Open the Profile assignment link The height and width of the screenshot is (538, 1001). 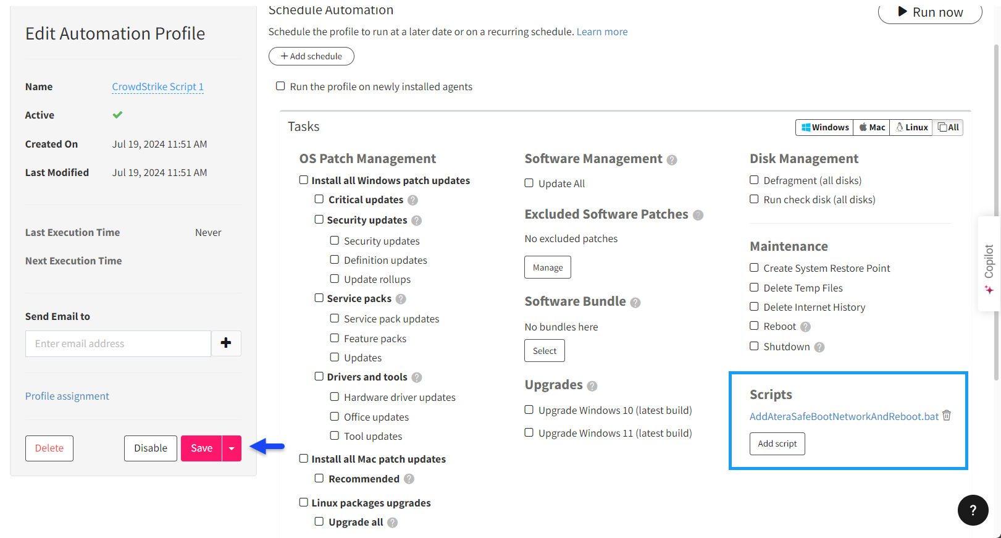(x=67, y=396)
